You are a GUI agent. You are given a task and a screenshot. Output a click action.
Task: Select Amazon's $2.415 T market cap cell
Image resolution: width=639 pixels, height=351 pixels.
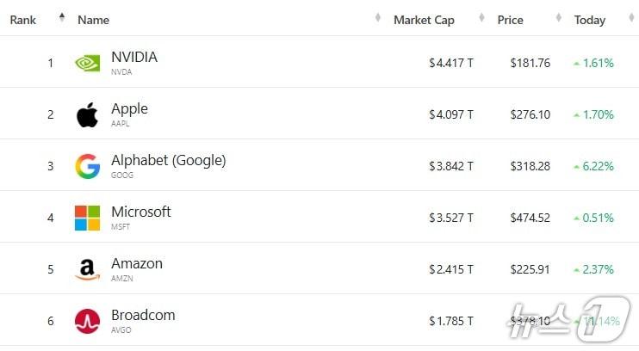[451, 269]
